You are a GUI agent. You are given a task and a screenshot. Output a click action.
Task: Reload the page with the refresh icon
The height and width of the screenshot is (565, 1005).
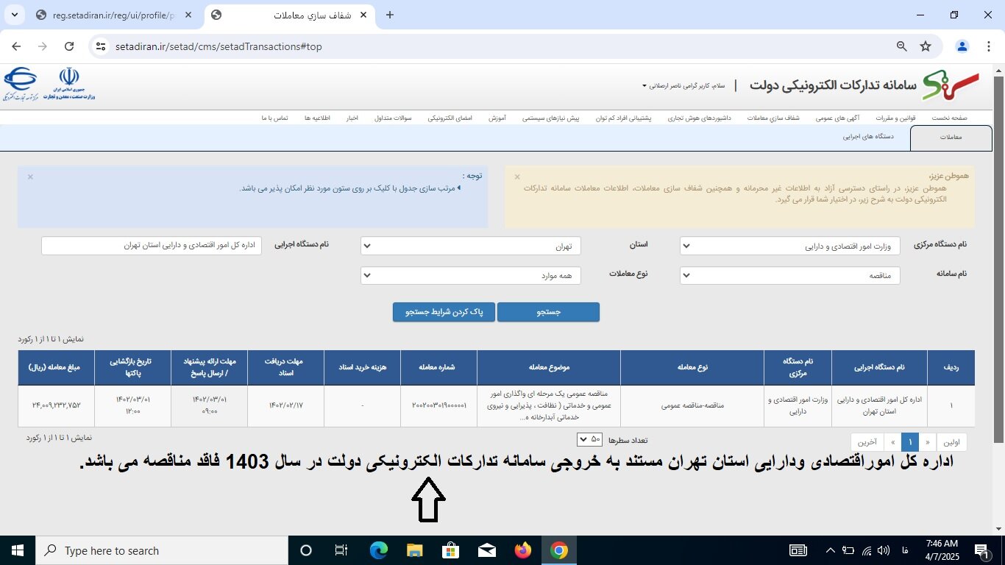[69, 46]
